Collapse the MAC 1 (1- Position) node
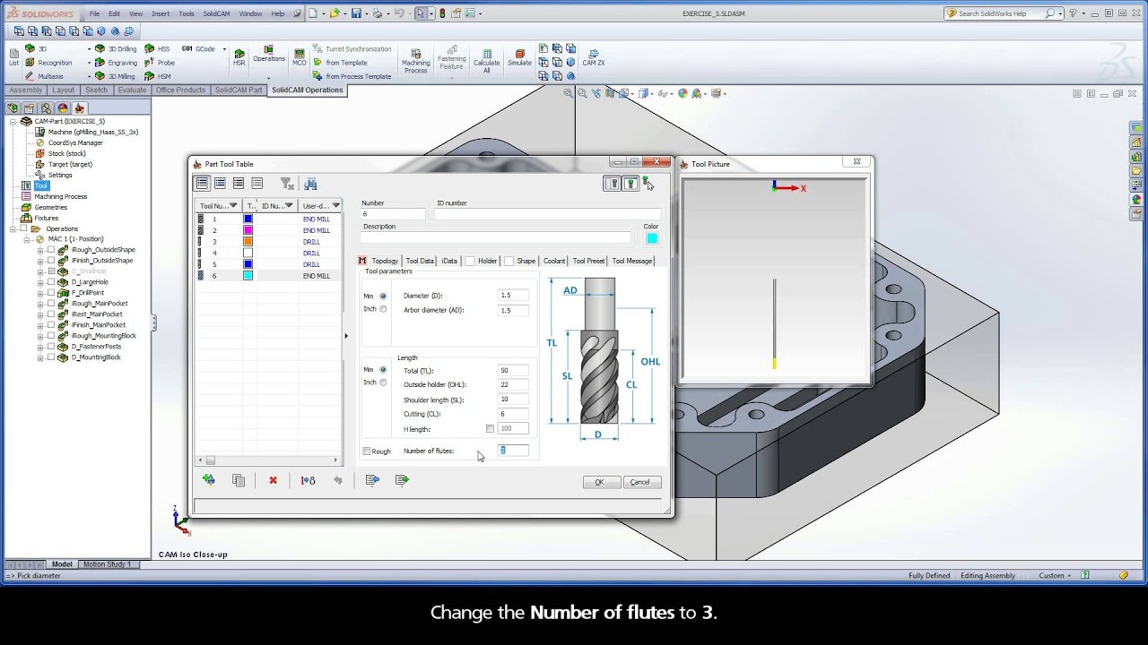This screenshot has height=645, width=1148. click(27, 239)
